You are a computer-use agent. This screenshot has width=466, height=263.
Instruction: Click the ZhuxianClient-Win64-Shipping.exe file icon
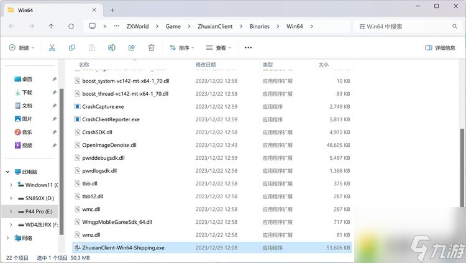pos(77,247)
